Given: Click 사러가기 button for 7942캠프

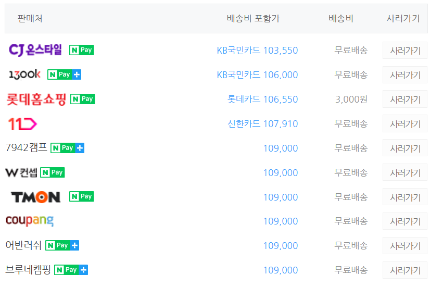Looking at the screenshot, I should tap(405, 148).
